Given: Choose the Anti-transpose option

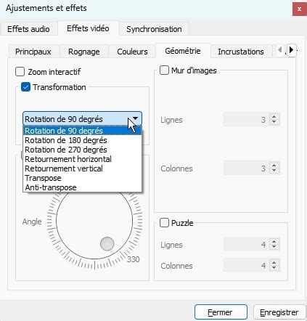Looking at the screenshot, I should click(82, 187).
